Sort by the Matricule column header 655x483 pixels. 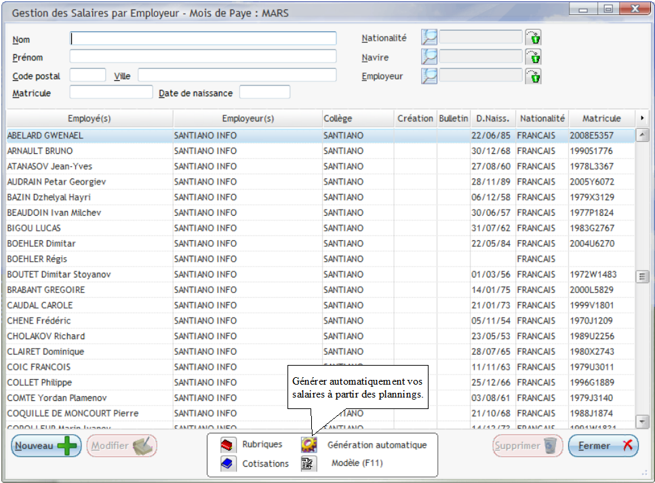pyautogui.click(x=601, y=119)
